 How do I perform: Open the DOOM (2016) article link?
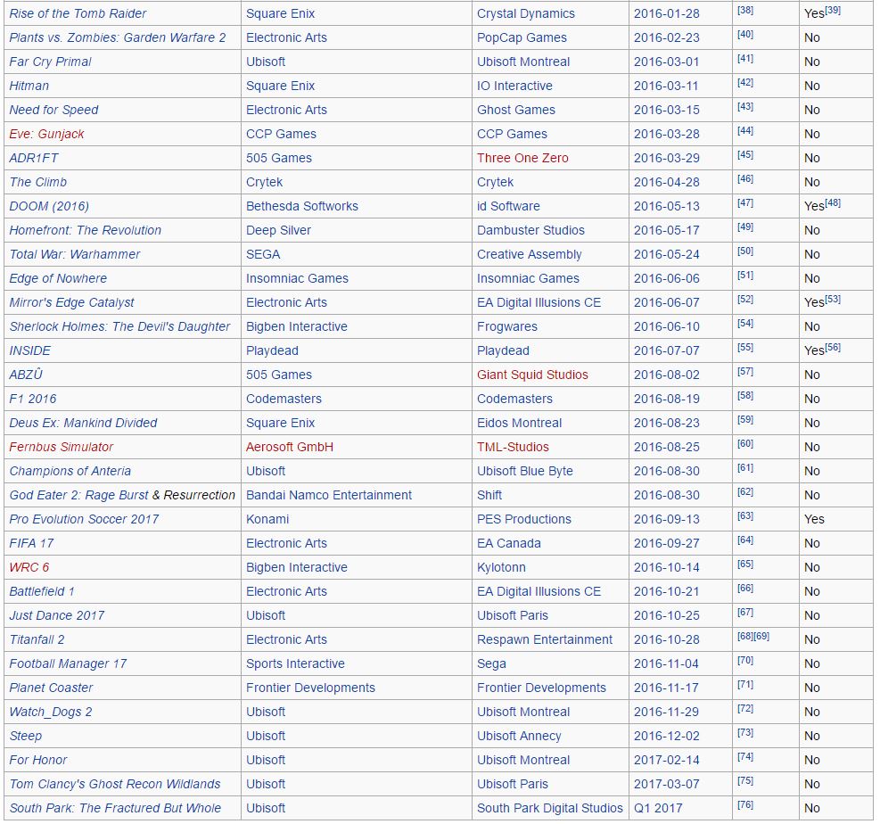49,207
